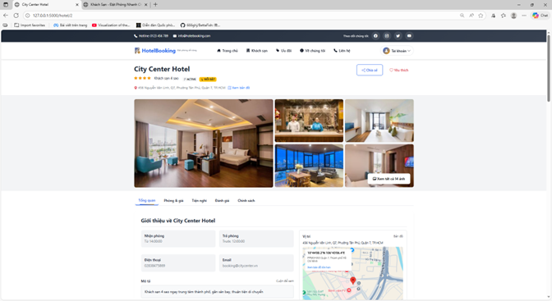This screenshot has height=301, width=552.
Task: Click the Bản đồ link in location card
Action: coord(398,236)
